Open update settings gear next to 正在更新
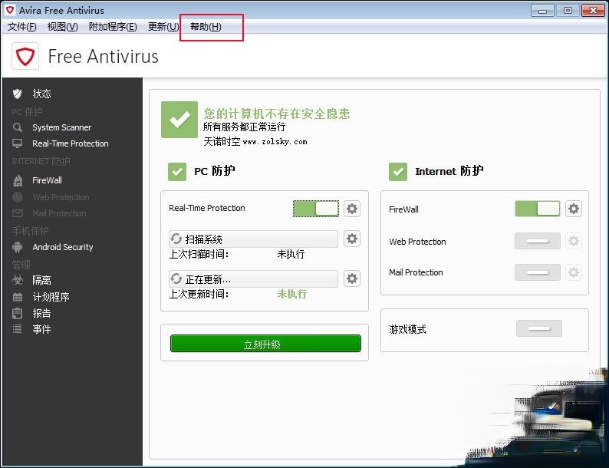The image size is (609, 468). [x=352, y=278]
